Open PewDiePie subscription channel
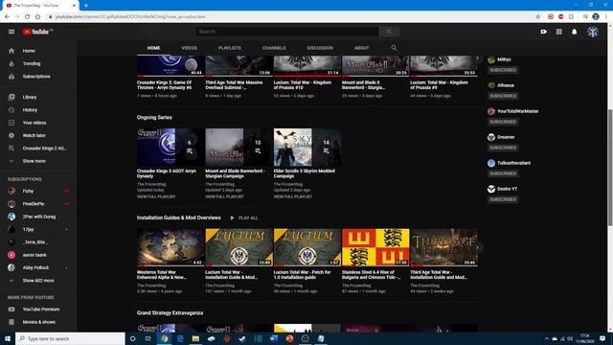The height and width of the screenshot is (345, 613). click(38, 204)
